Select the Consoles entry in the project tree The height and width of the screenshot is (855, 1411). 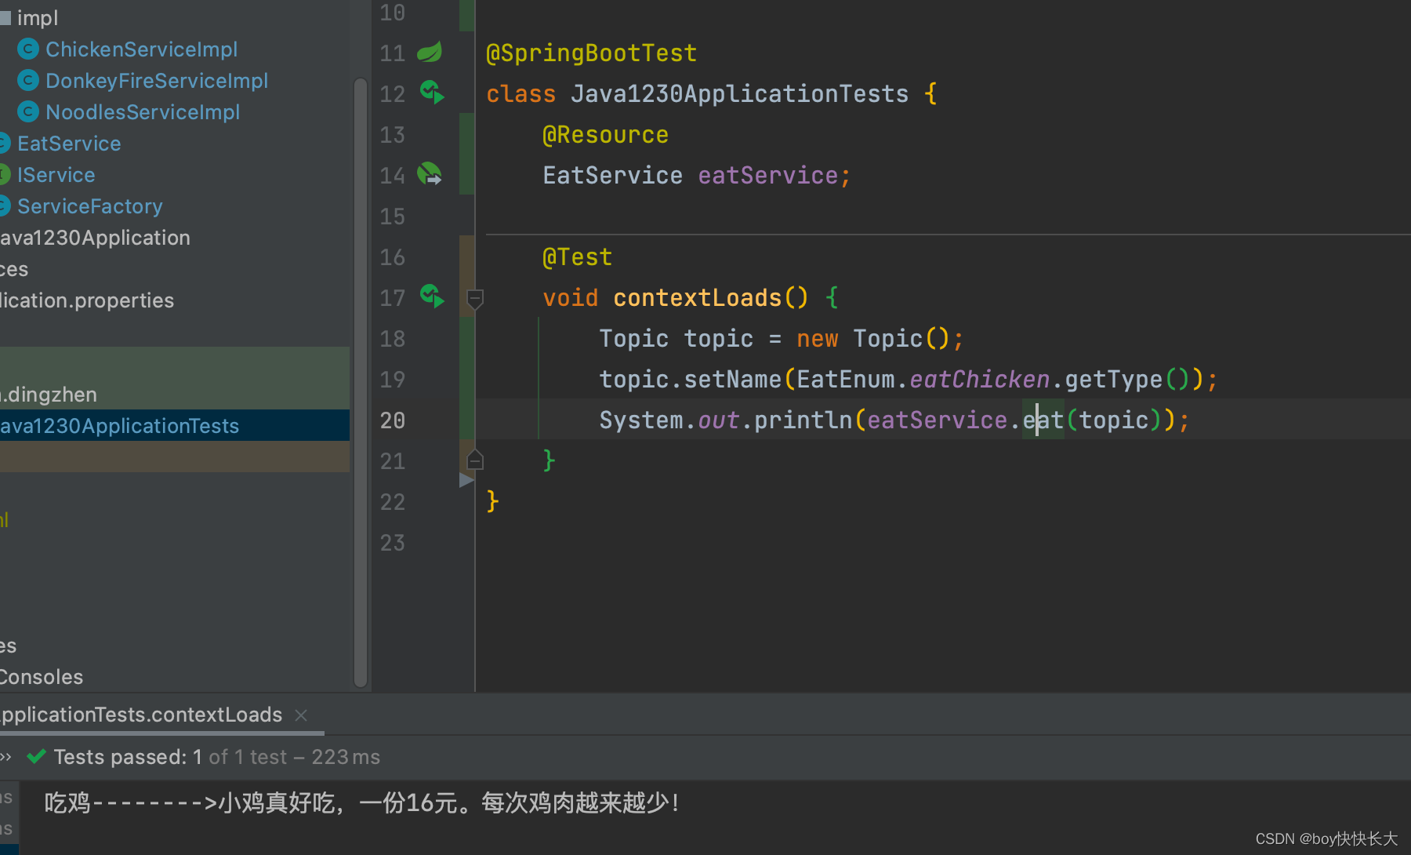pyautogui.click(x=42, y=677)
